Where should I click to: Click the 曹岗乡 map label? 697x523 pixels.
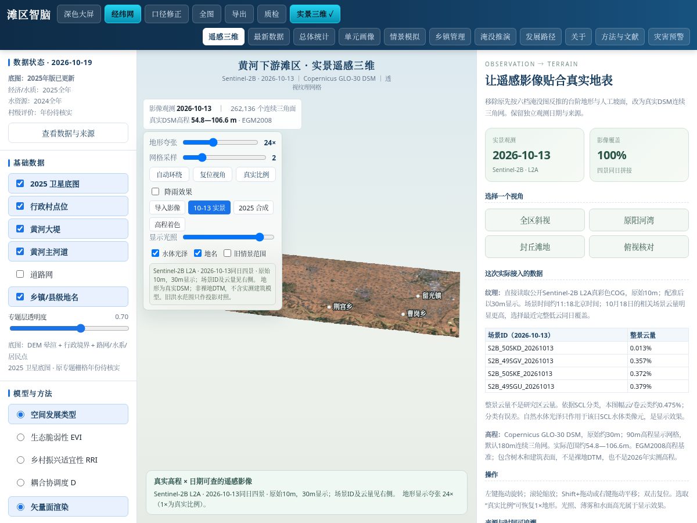(x=416, y=313)
